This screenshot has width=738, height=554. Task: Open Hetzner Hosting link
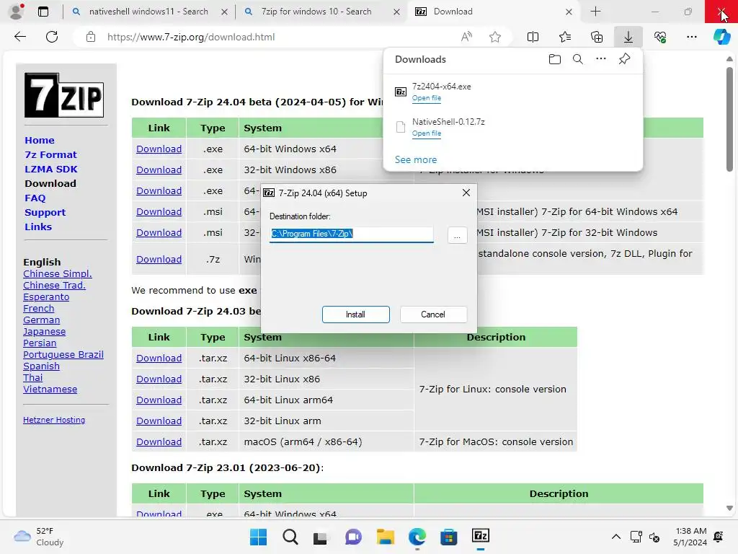tap(54, 420)
